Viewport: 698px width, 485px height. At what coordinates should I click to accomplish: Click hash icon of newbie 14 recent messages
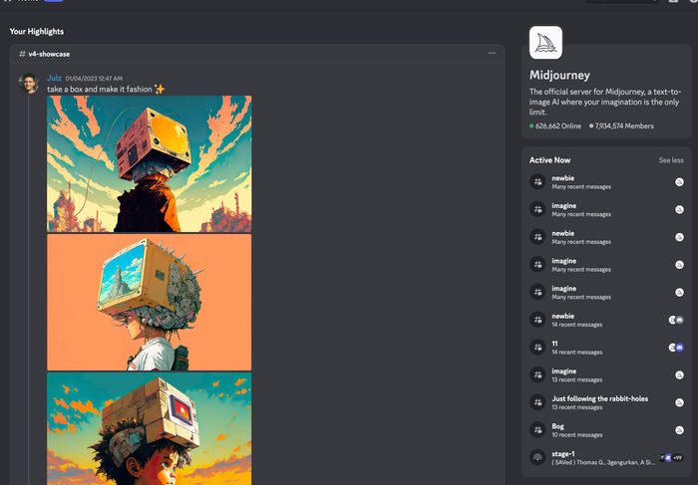pos(537,320)
